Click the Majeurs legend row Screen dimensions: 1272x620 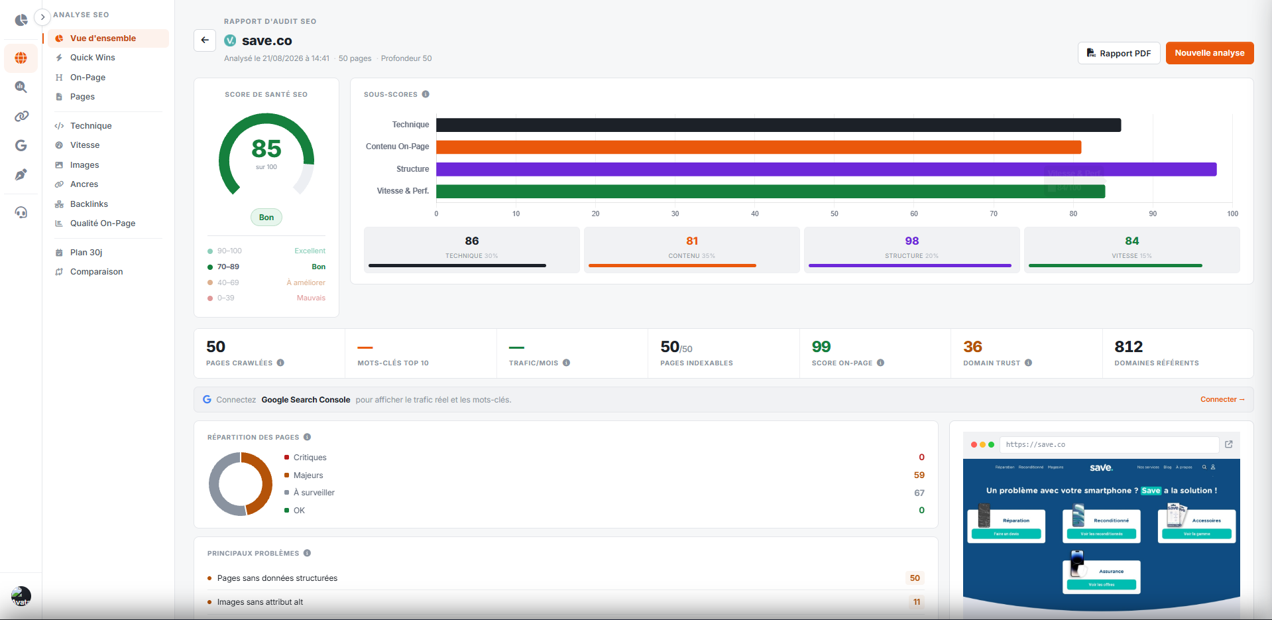tap(605, 475)
